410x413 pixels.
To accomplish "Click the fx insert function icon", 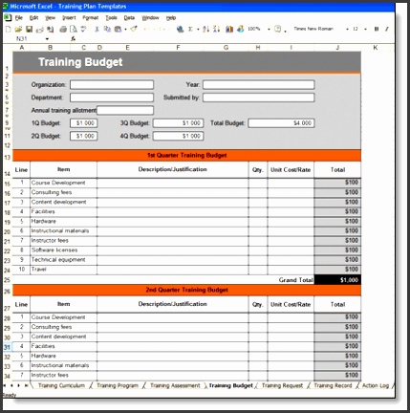I will 74,39.
